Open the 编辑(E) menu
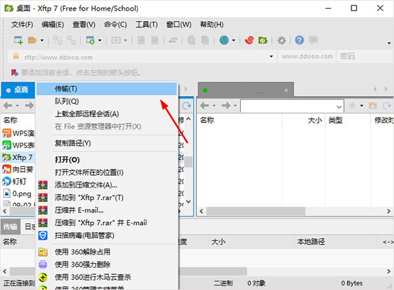Screen dimensions: 394x290 (53, 24)
